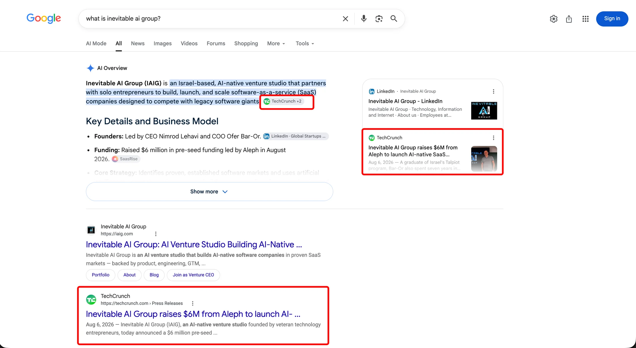Click the TechCrunch +2 citation chip
Image resolution: width=636 pixels, height=348 pixels.
pos(283,101)
